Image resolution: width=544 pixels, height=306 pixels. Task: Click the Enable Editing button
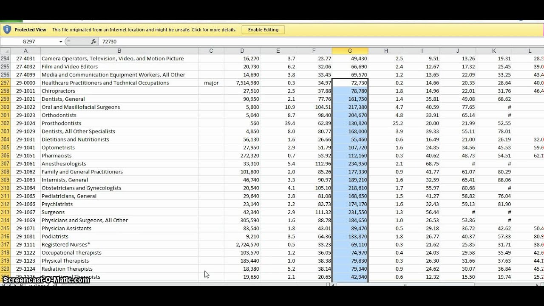coord(263,30)
